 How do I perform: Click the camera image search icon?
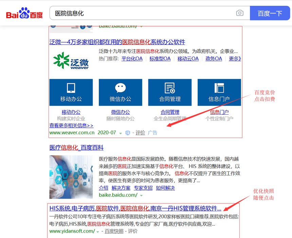[240, 13]
